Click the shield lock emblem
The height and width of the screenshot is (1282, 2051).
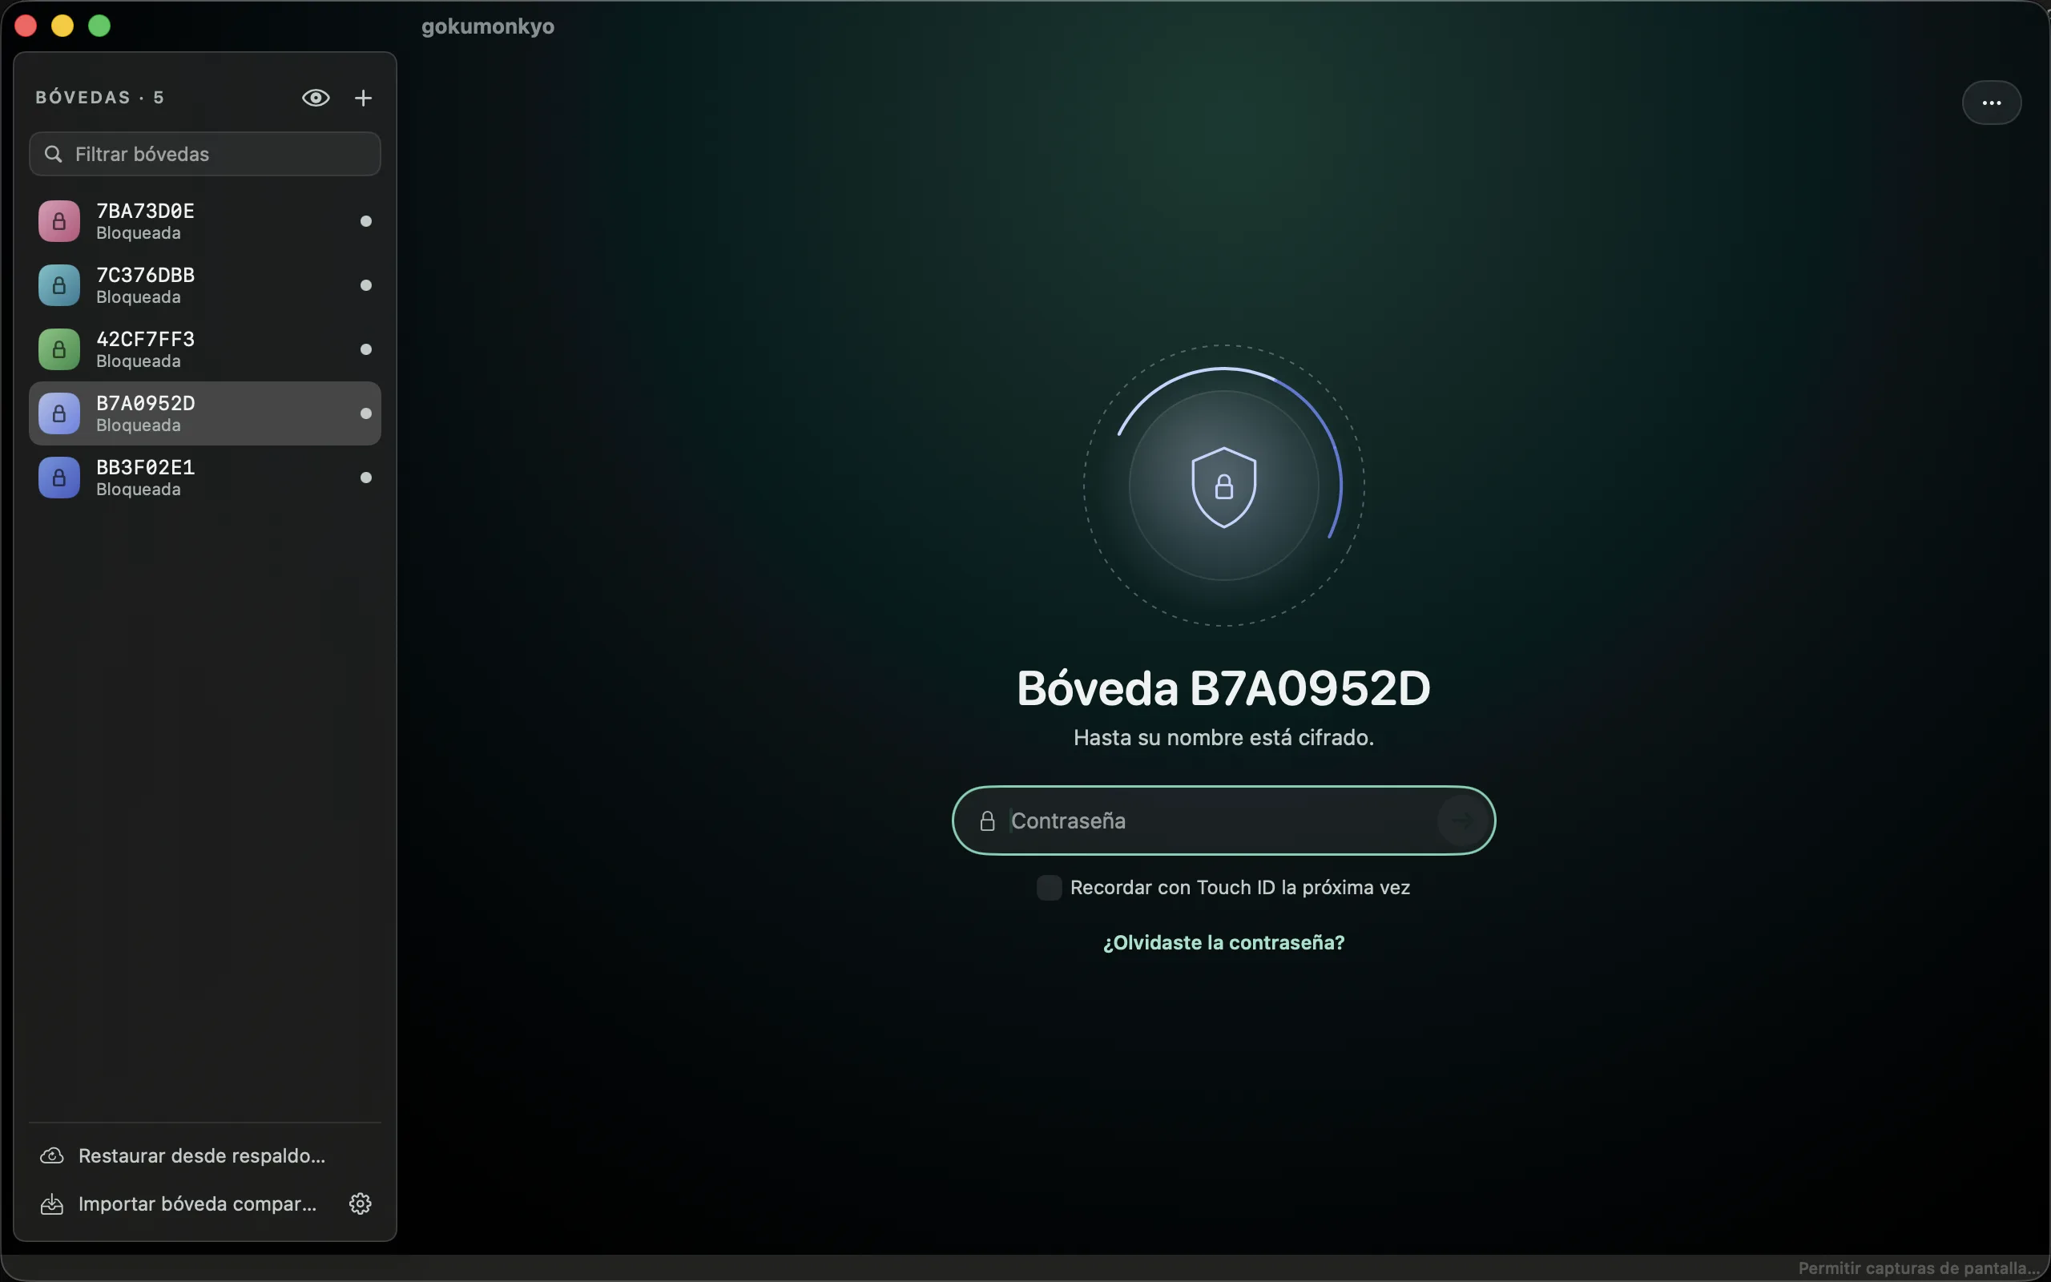click(x=1223, y=486)
